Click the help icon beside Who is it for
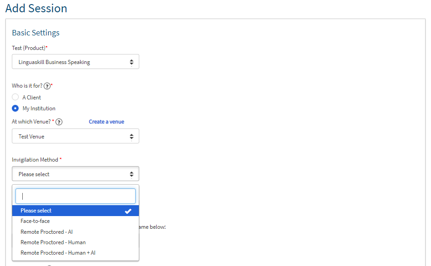Viewport: 431px width, 266px height. [47, 86]
